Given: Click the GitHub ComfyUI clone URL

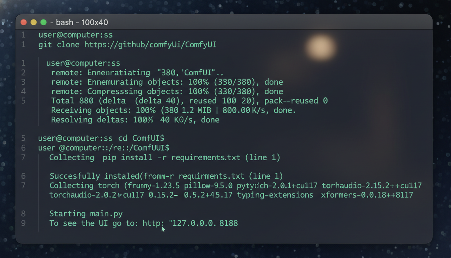Looking at the screenshot, I should (x=151, y=44).
